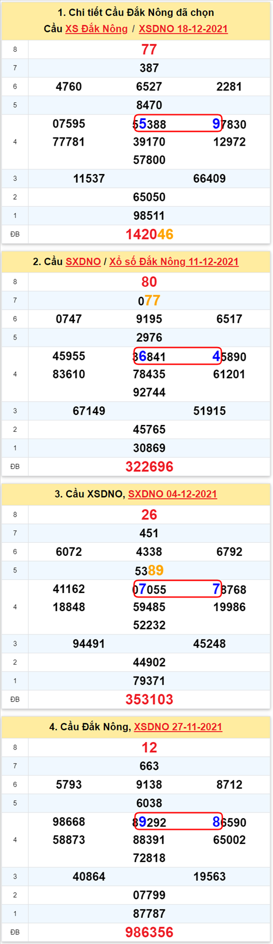Click the prize-2 number 44902
This screenshot has height=944, width=273.
[x=149, y=662]
